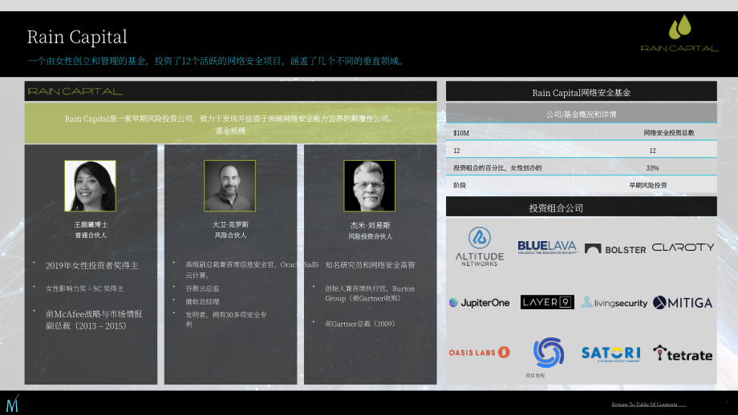The width and height of the screenshot is (738, 415).
Task: Click Burton Group 创始人兼首席执行官 bullet
Action: coord(370,293)
